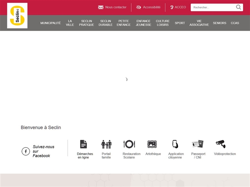Open the Sport menu
The width and height of the screenshot is (250, 187).
click(x=180, y=23)
